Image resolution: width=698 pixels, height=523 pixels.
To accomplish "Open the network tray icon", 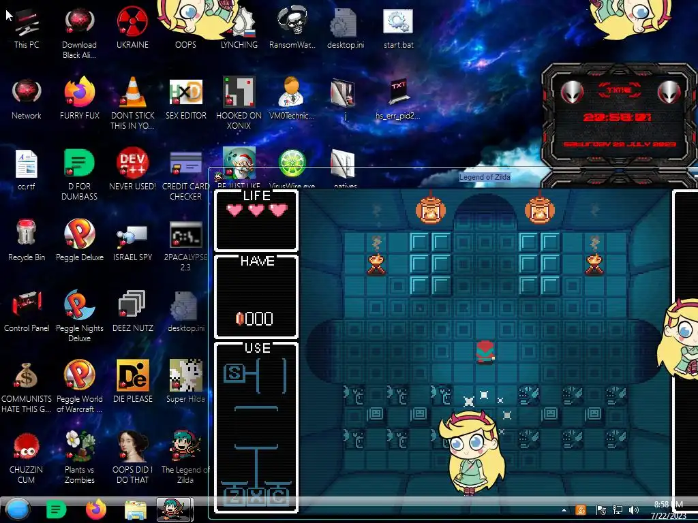I will tap(618, 510).
